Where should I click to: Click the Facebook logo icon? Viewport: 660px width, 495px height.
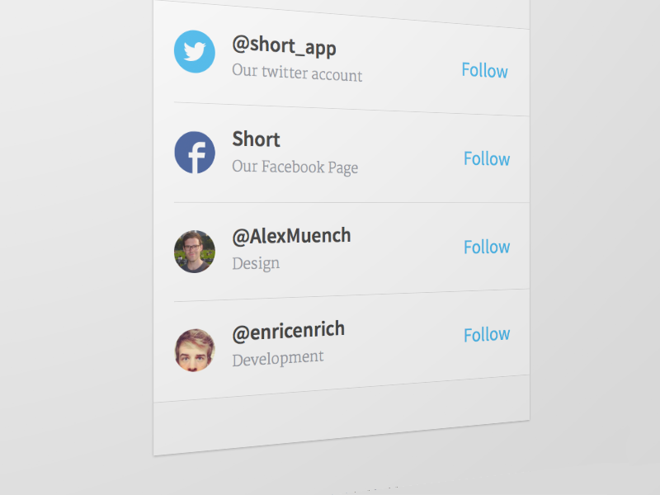[x=195, y=153]
